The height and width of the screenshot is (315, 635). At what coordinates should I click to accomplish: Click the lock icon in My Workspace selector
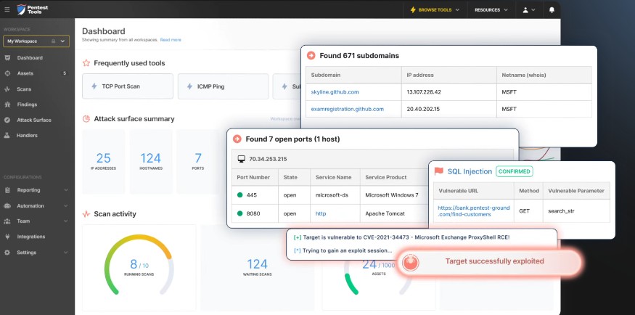[x=53, y=41]
